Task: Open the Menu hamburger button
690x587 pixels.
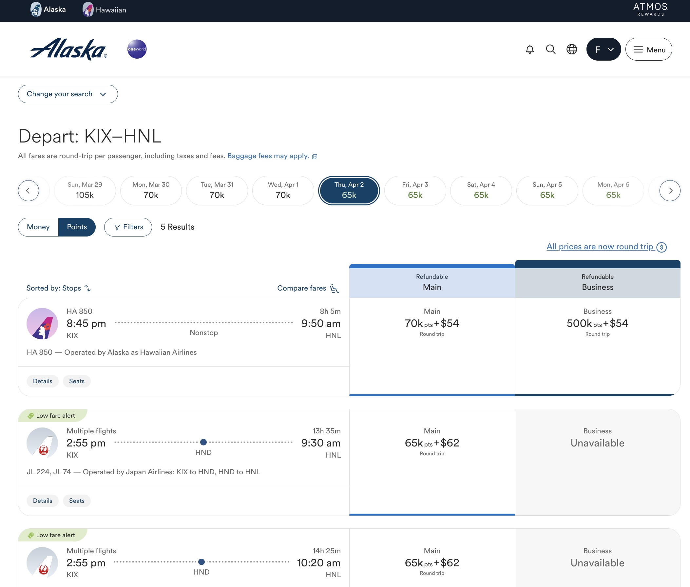Action: coord(648,49)
